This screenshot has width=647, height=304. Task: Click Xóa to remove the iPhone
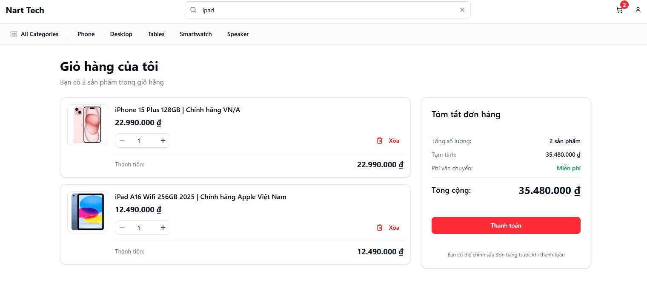(394, 140)
